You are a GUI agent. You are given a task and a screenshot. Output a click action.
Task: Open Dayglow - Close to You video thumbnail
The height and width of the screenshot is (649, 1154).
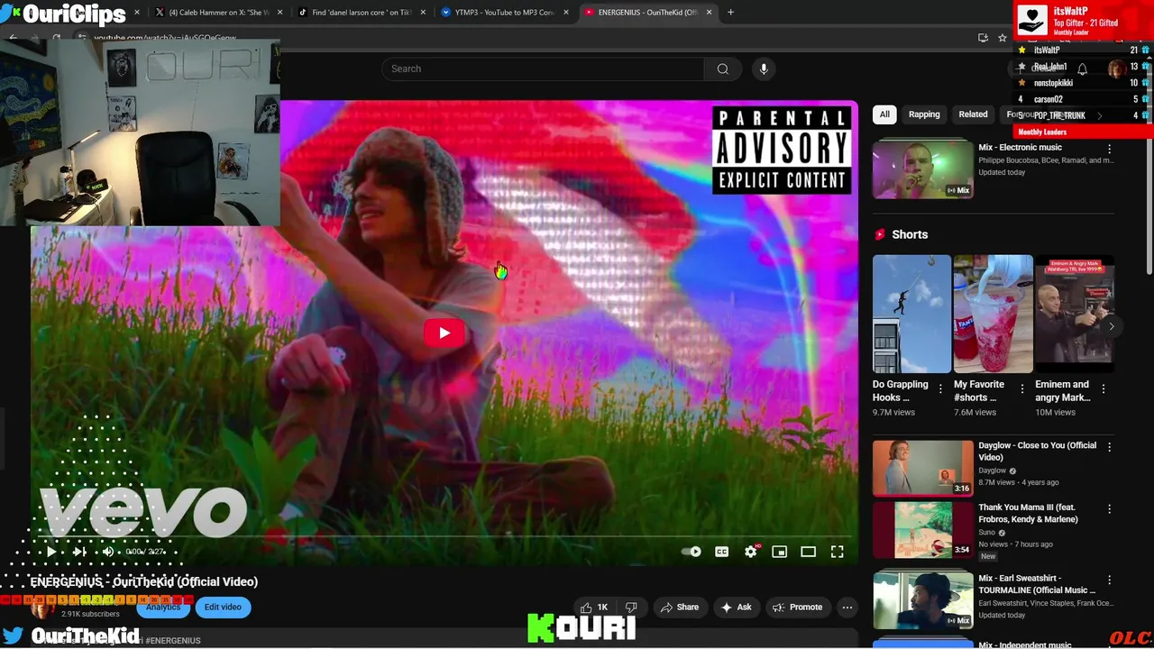923,468
